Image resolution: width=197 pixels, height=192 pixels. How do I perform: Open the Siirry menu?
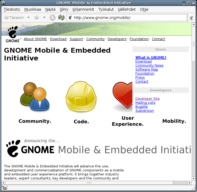pos(64,9)
